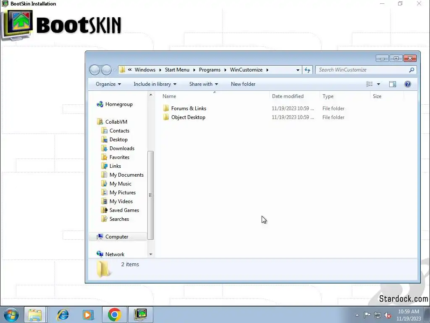Viewport: 430px width, 323px height.
Task: Open Windows Media Player from taskbar
Action: 88,315
